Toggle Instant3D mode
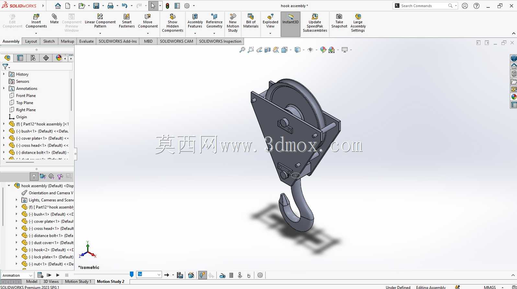 pos(291,24)
